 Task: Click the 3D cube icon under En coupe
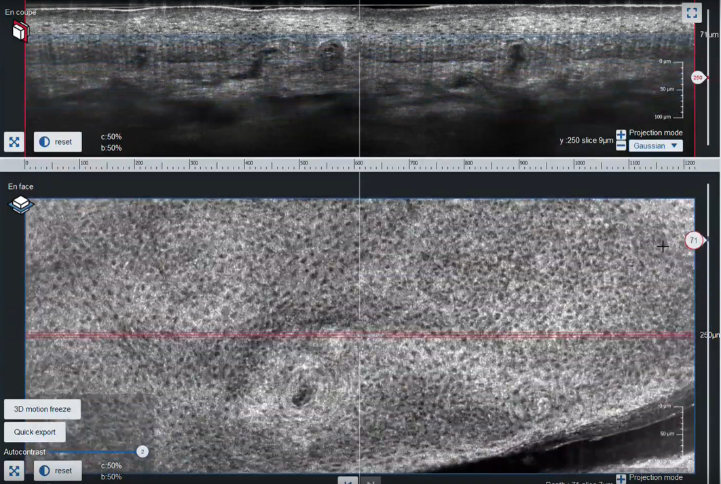[x=20, y=31]
